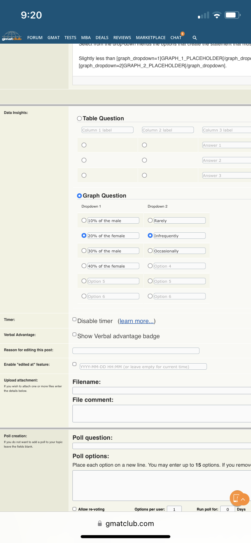Click the Reason for editing input field
The image size is (251, 543).
[136, 351]
